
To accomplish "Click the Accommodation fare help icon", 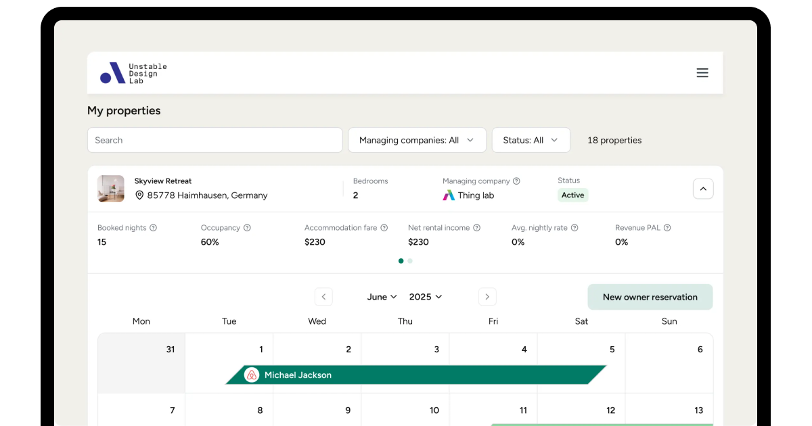I will [x=384, y=228].
